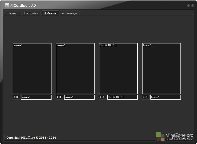Select IrokeZ entry in the first list box
The width and height of the screenshot is (197, 144).
click(x=18, y=45)
